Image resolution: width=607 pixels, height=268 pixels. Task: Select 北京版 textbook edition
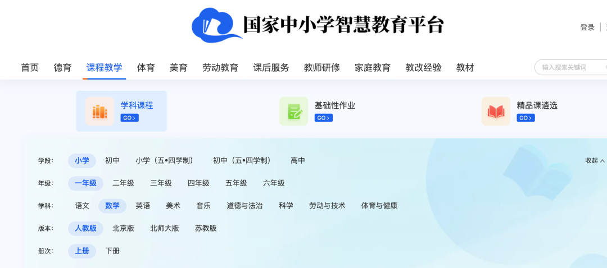(123, 228)
